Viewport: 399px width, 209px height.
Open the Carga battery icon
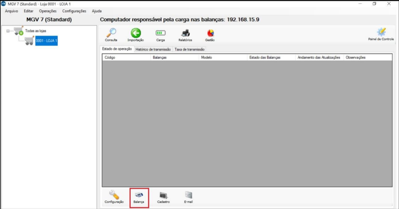point(161,33)
